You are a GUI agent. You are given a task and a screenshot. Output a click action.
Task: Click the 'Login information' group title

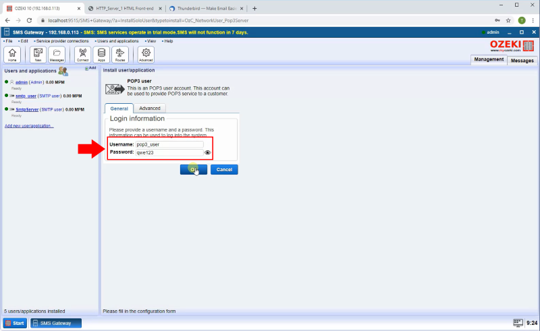pos(137,119)
